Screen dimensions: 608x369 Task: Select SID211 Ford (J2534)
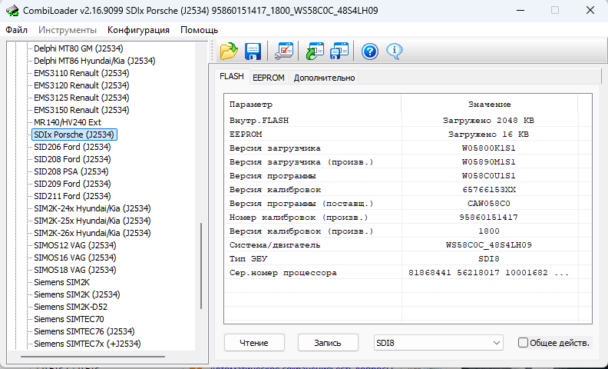72,196
